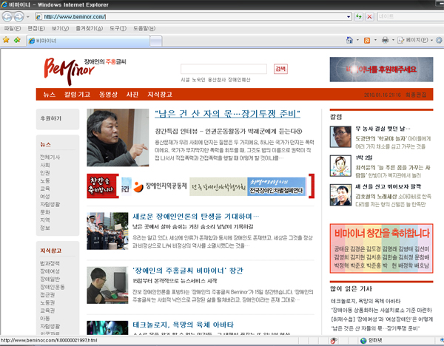Click the Tools gear icon at the toolbar edge
Screen dimensions: 444x346
tap(439, 40)
